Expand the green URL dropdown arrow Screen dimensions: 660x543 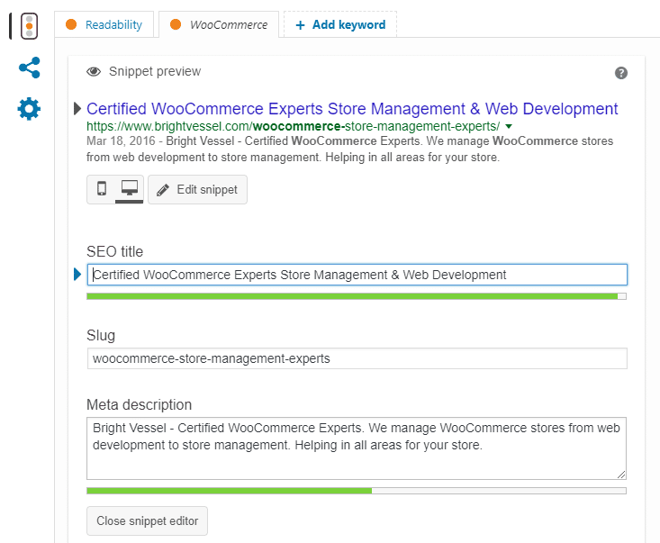pos(509,126)
